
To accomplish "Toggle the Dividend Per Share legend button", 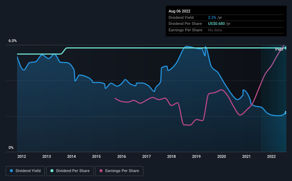I will 70,171.
